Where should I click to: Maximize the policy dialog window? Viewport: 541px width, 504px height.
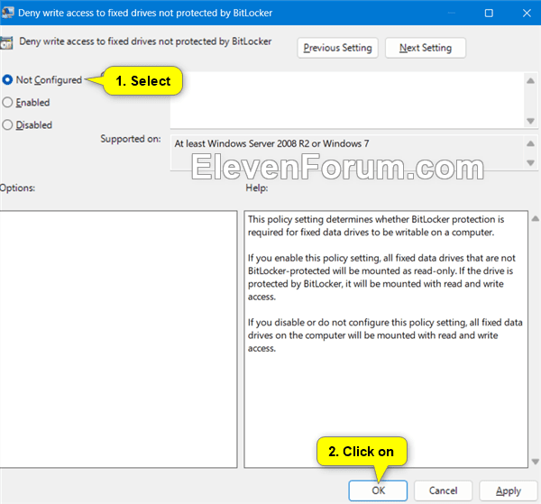[x=489, y=14]
